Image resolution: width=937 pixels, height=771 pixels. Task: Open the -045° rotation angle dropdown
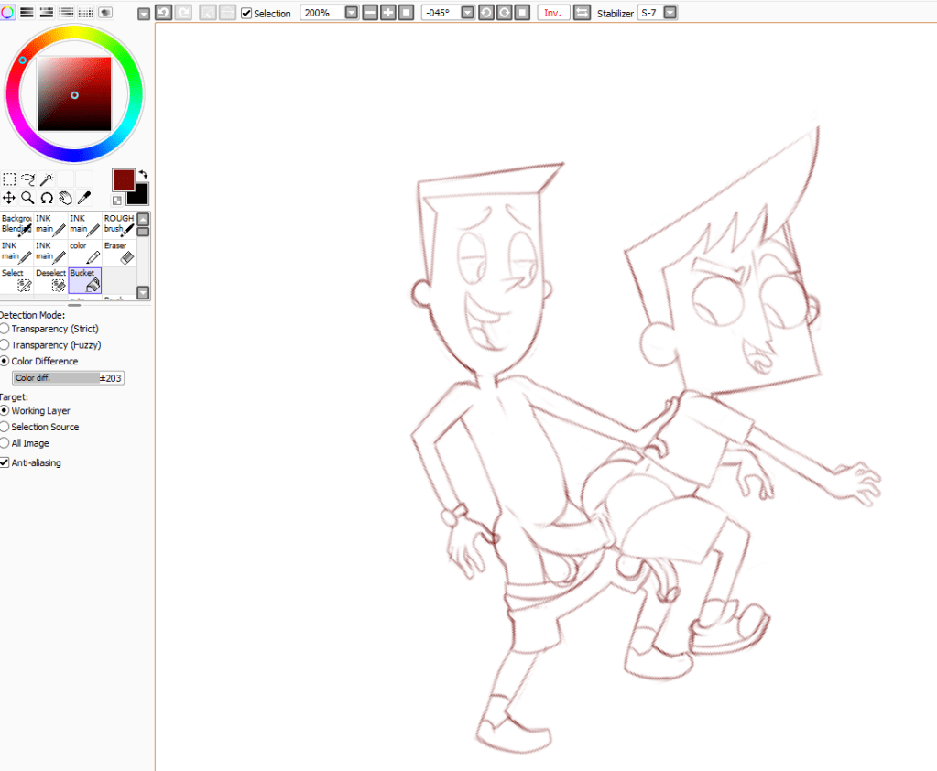pos(468,13)
